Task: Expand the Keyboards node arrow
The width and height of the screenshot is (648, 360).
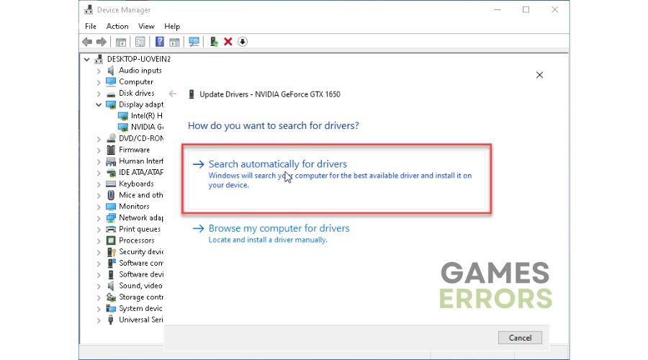Action: click(99, 184)
